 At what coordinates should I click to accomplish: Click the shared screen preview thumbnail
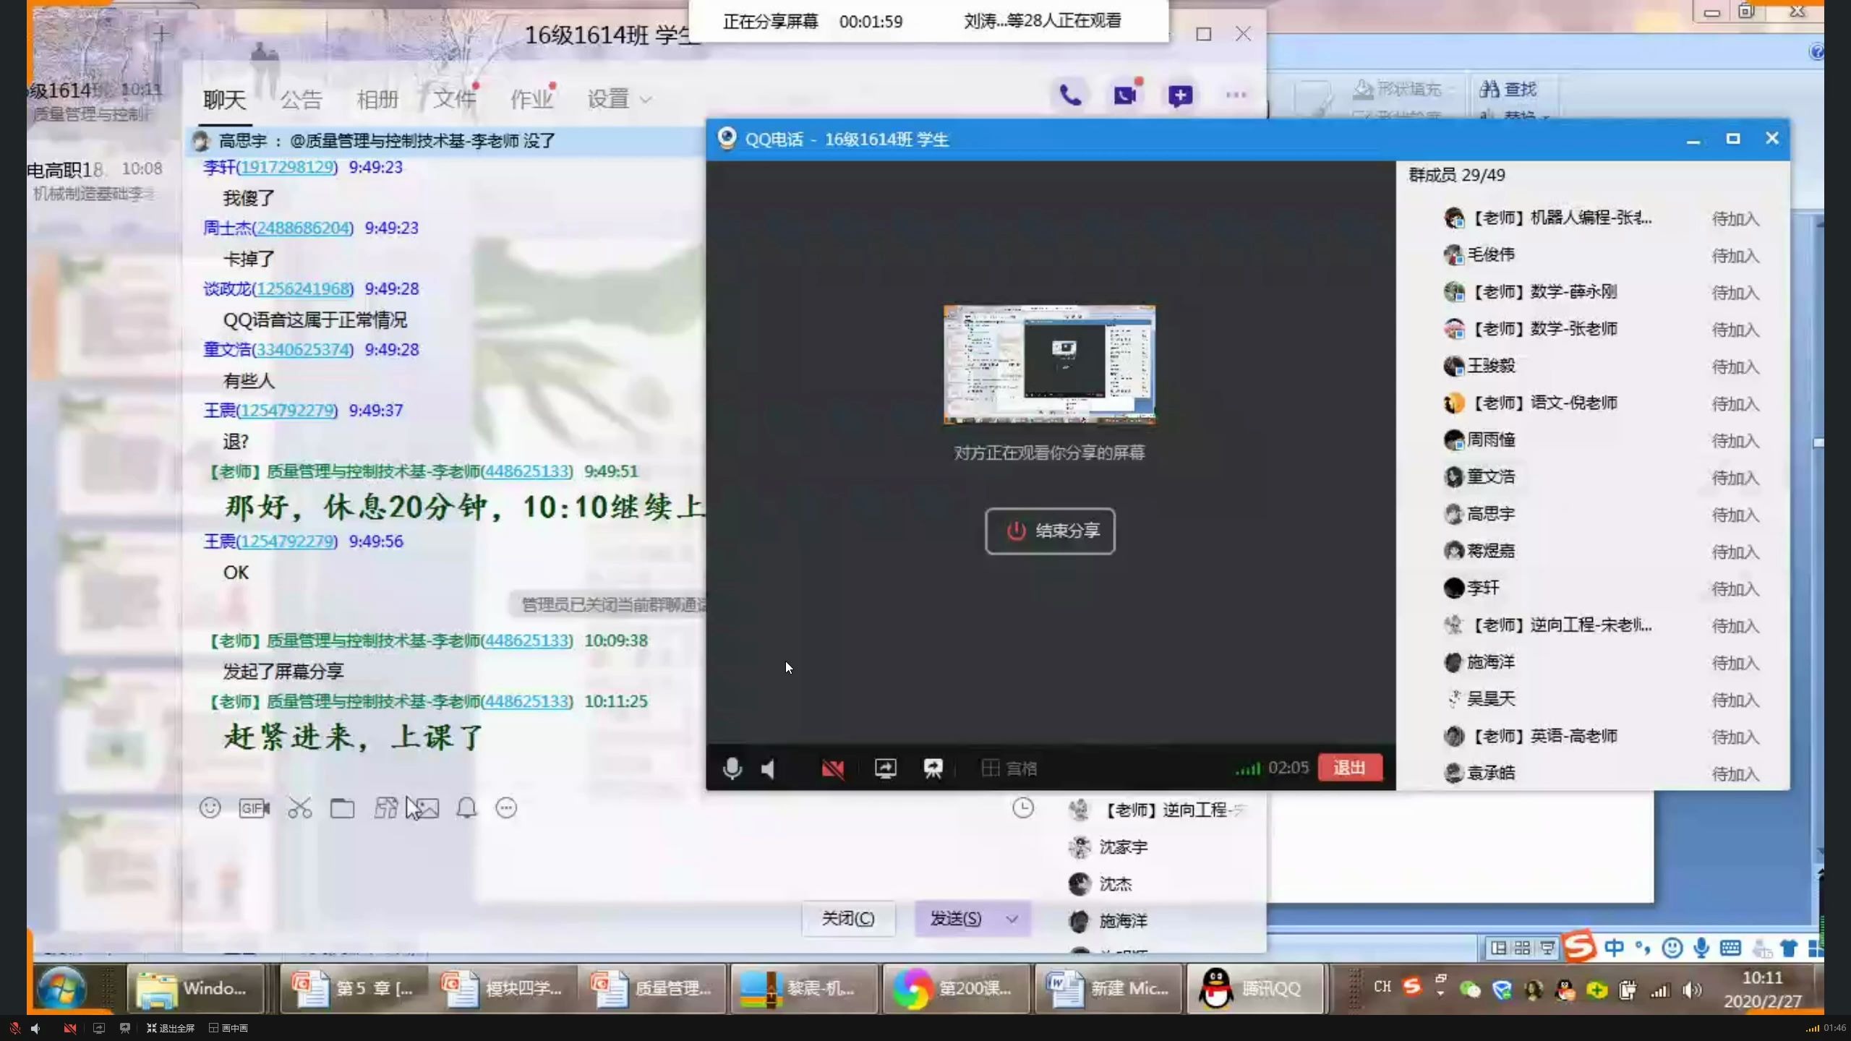tap(1049, 364)
